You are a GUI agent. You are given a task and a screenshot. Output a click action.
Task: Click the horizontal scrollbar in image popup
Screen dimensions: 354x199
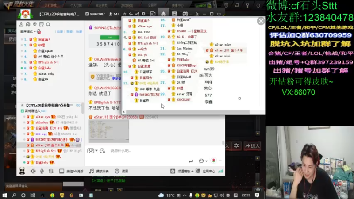(x=188, y=112)
